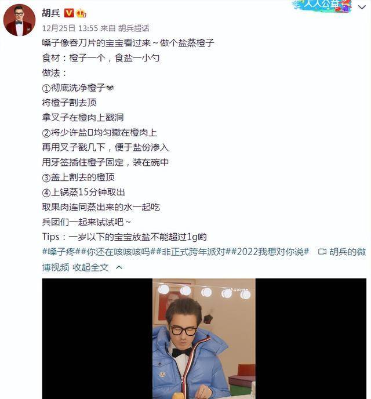
Task: Click the left black area of video
Action: [x=97, y=339]
